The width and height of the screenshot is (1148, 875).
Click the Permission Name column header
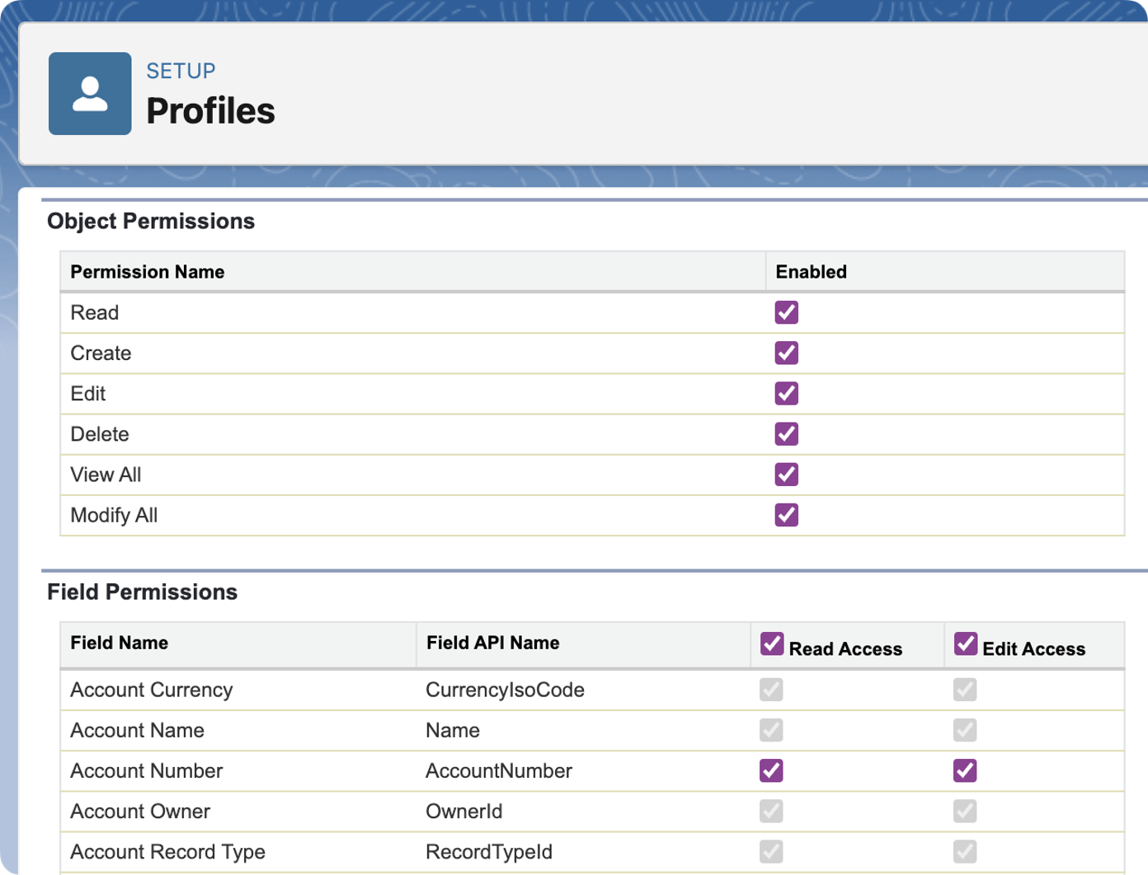[x=147, y=272]
